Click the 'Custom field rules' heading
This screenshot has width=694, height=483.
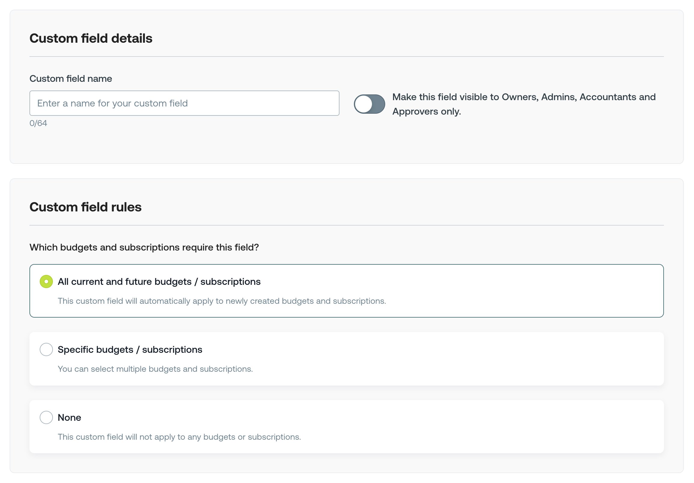click(x=85, y=207)
